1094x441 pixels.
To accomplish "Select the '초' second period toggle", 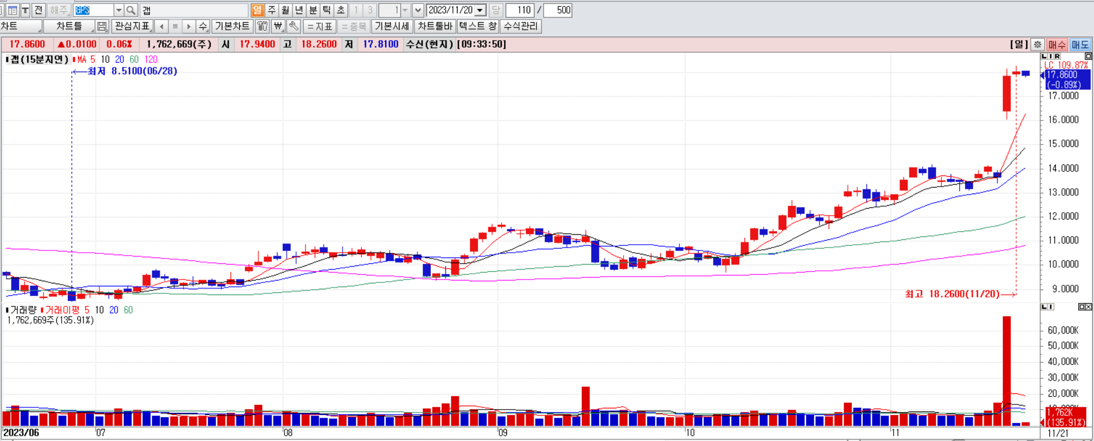I will coord(341,10).
